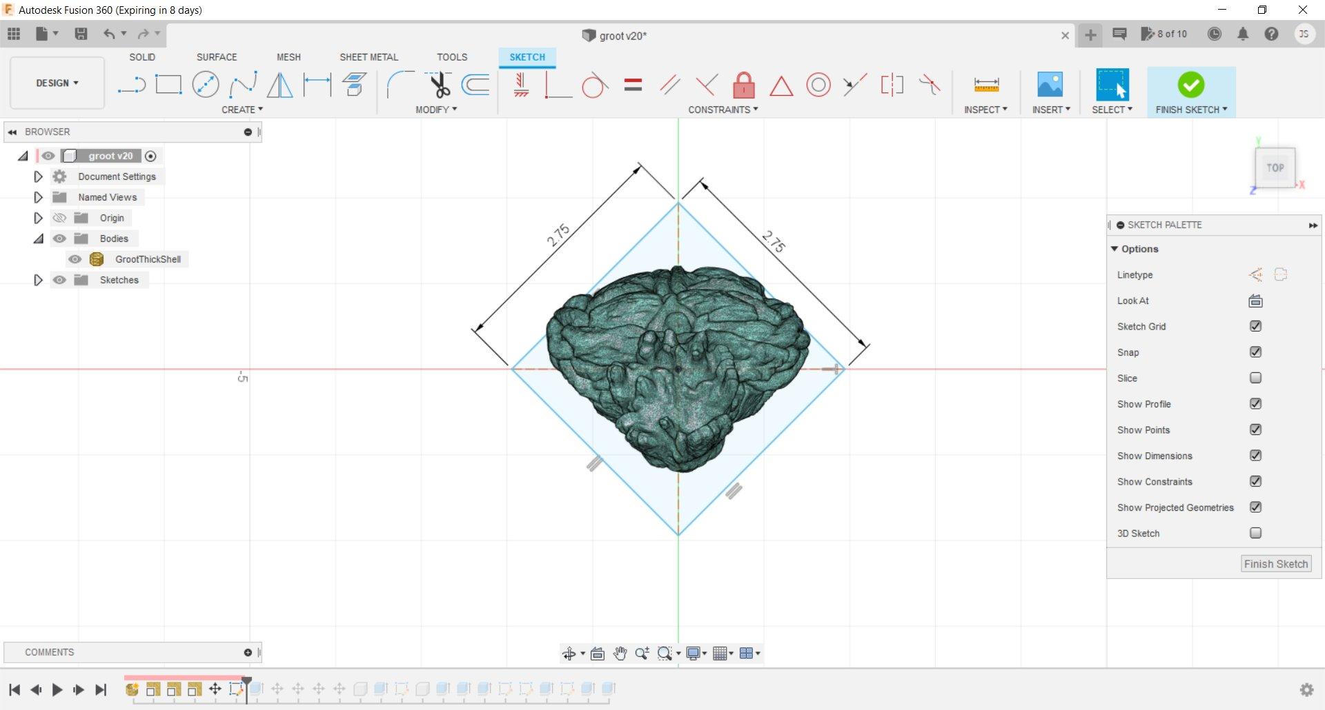Expand the Document Settings node

[x=39, y=176]
